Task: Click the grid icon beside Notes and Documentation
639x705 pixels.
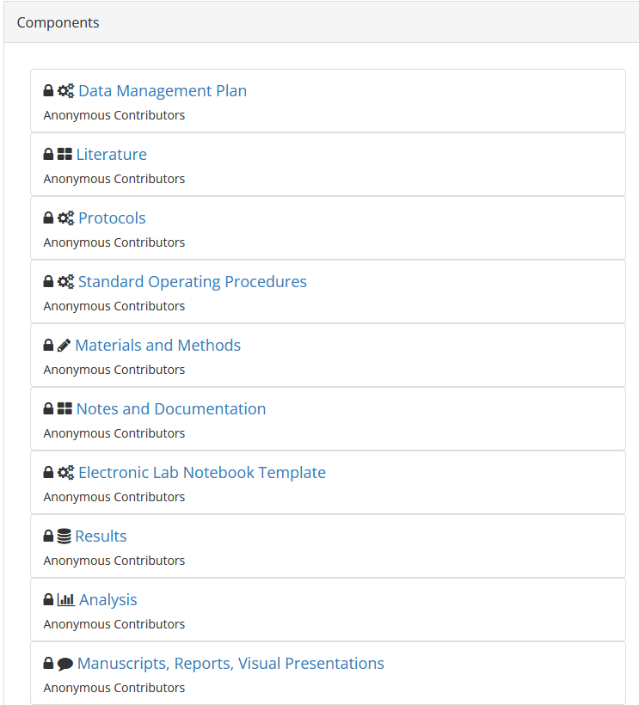Action: pyautogui.click(x=65, y=408)
